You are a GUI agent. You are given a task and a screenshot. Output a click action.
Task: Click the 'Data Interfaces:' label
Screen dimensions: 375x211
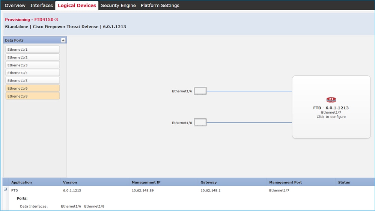(x=34, y=206)
